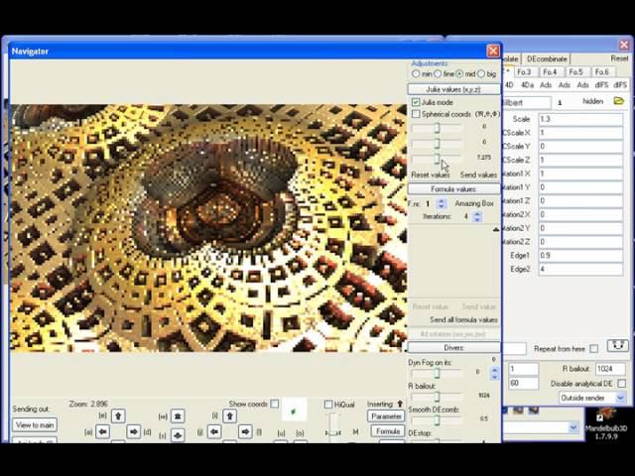Click the View to main button
The width and height of the screenshot is (635, 476).
coord(35,425)
